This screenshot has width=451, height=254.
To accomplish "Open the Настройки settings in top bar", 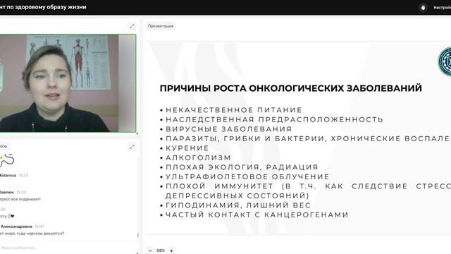I will coord(442,8).
